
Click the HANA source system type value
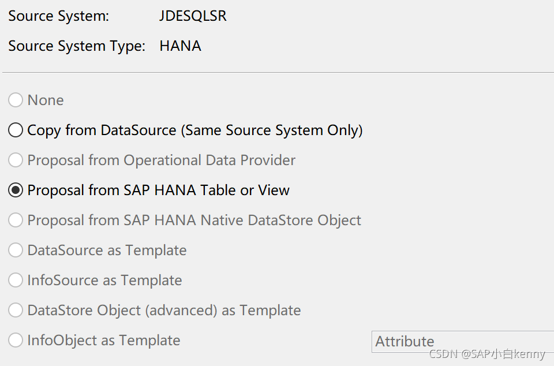coord(180,46)
